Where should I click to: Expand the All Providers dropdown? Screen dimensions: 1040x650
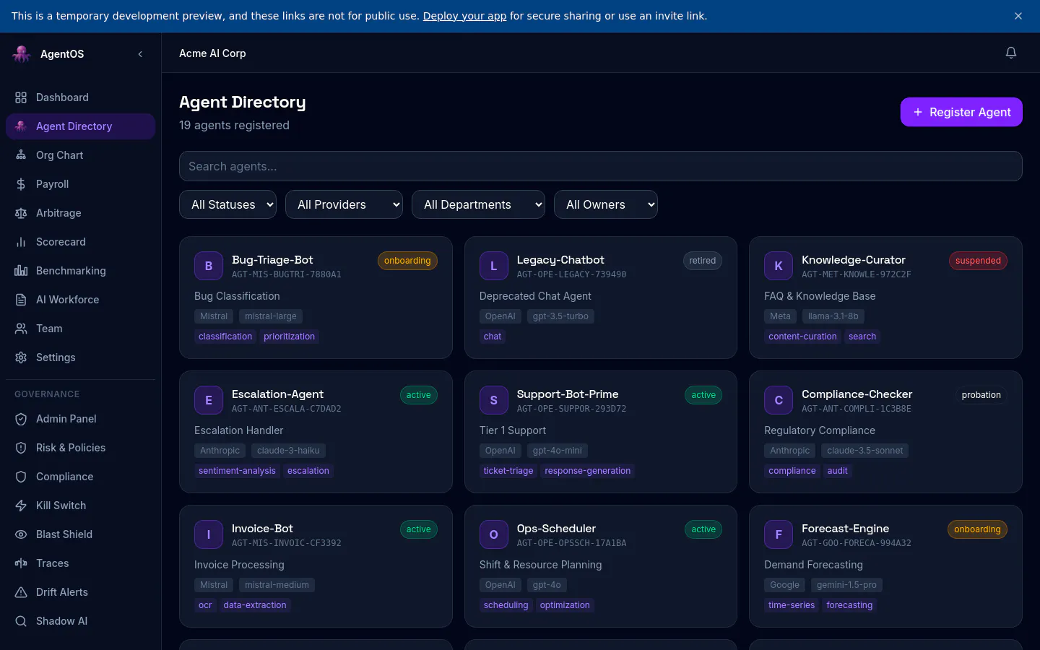coord(344,204)
